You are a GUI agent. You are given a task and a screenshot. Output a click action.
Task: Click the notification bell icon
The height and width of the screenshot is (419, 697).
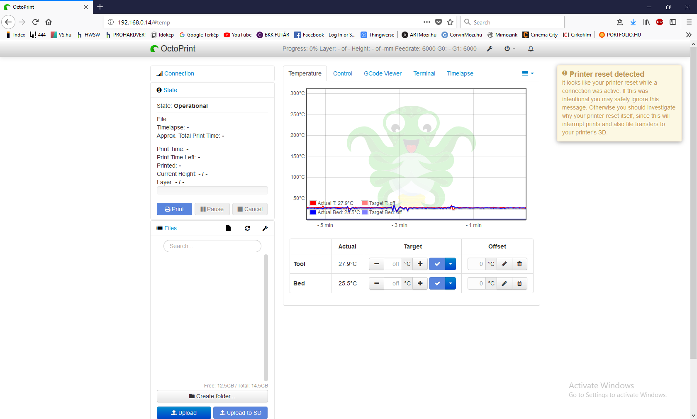pos(531,49)
